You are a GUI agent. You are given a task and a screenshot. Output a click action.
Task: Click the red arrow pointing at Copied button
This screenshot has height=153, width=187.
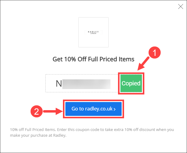coord(143,64)
